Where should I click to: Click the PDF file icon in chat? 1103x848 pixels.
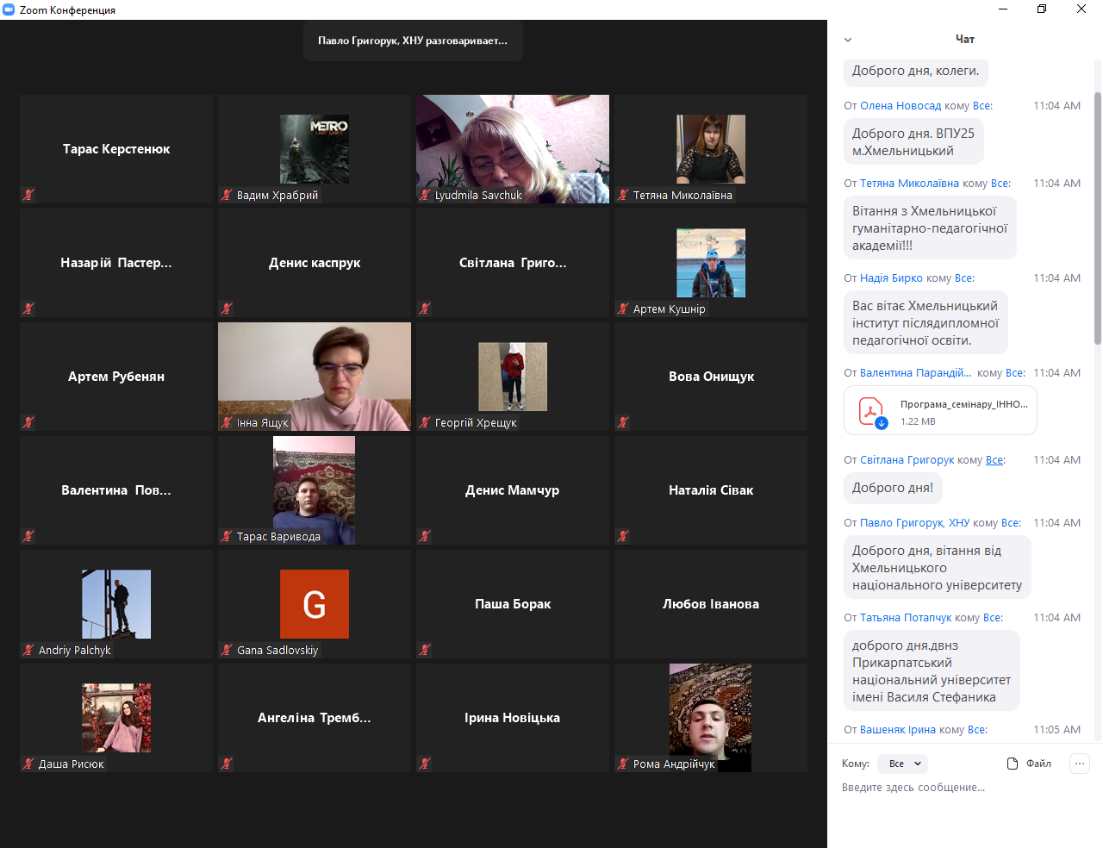coord(870,410)
